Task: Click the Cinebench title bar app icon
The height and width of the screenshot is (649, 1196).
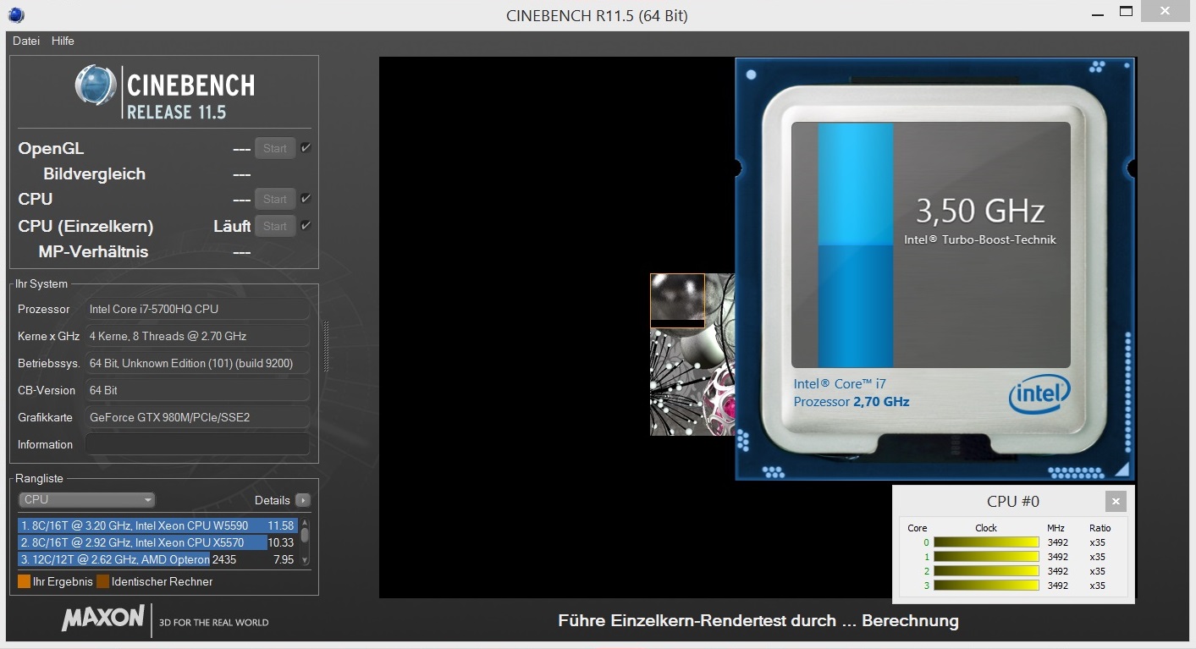Action: [x=15, y=14]
